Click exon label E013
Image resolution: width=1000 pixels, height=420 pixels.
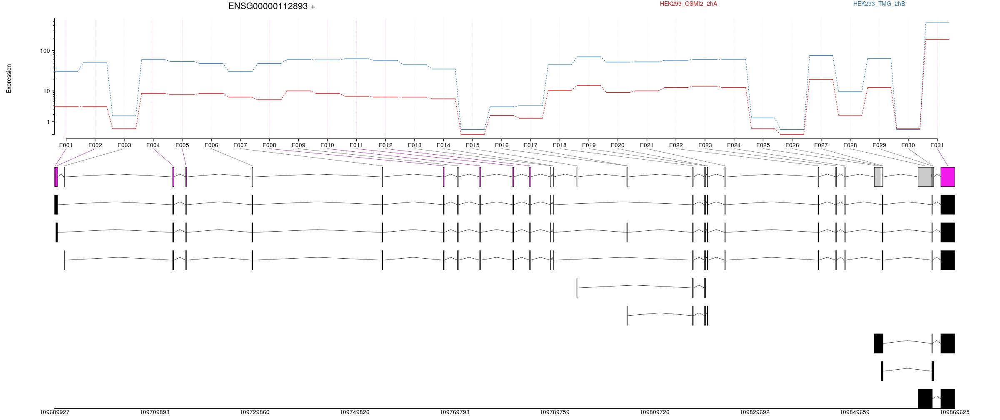(415, 145)
